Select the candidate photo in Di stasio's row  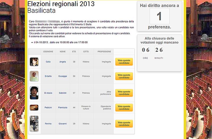[34, 93]
